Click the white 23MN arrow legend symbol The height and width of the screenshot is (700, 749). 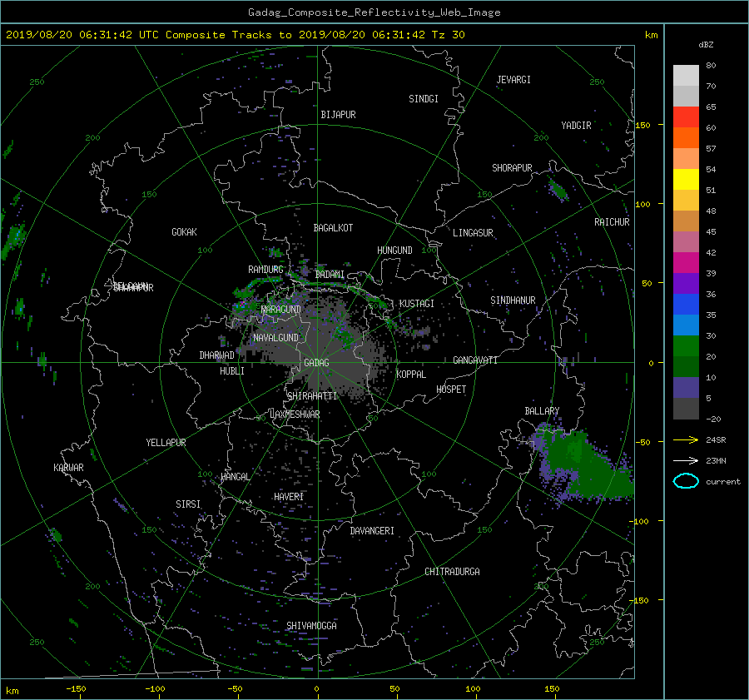coord(686,460)
